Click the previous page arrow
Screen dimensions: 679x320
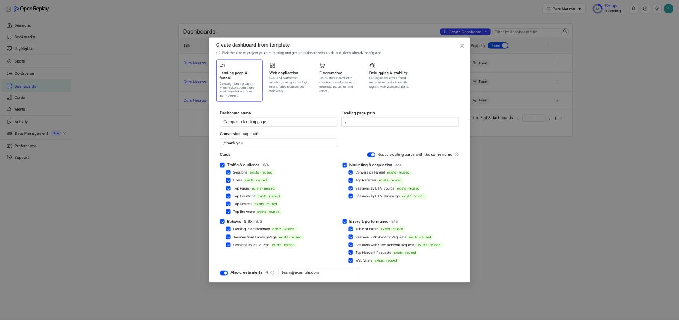[517, 118]
